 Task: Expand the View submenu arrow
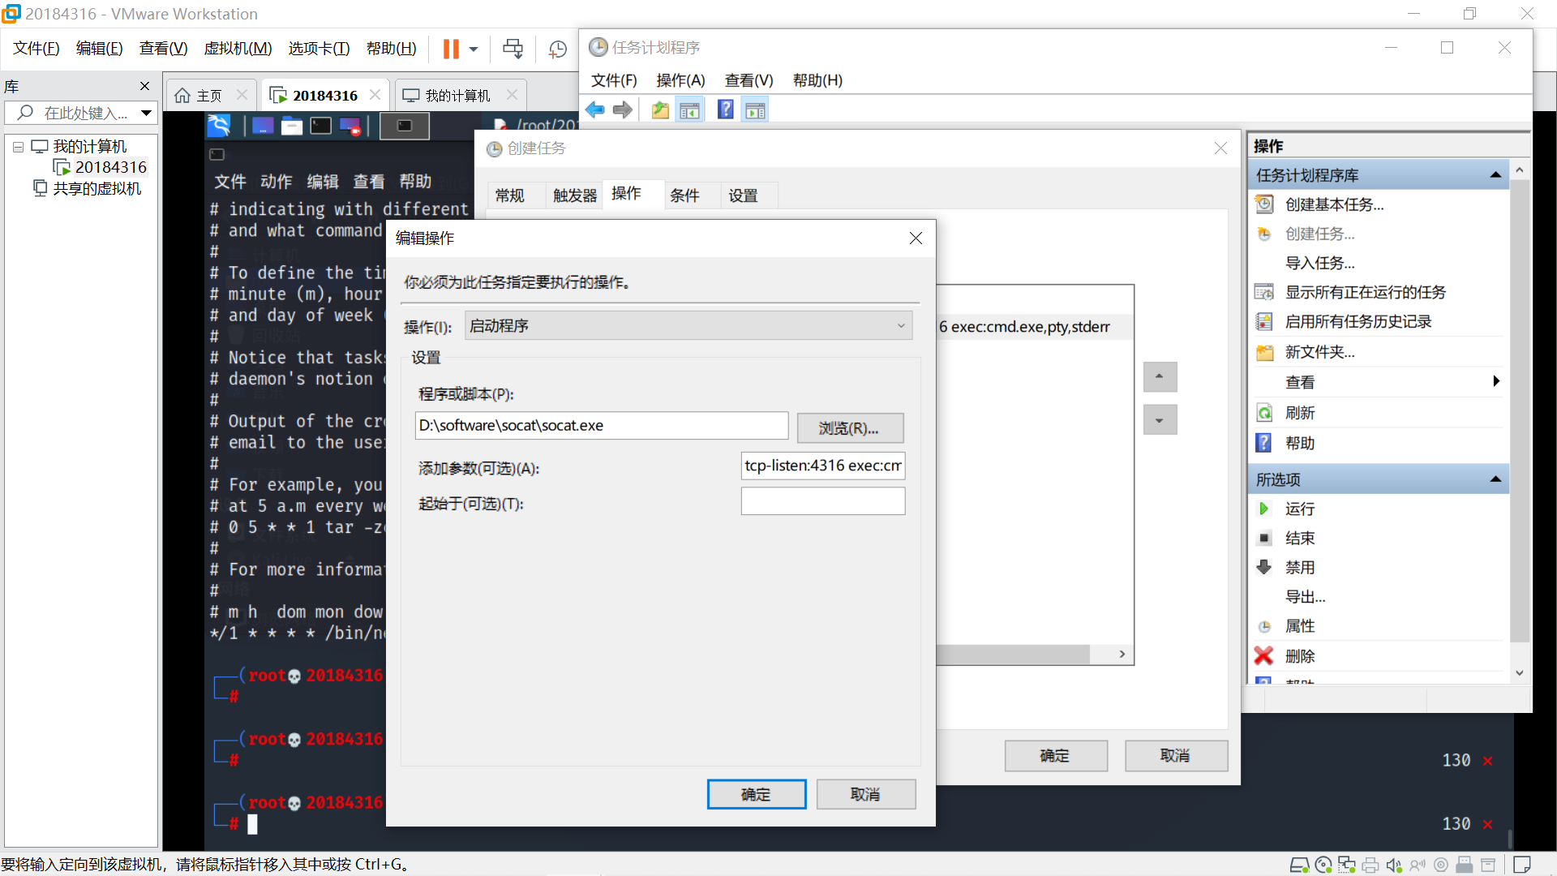click(1495, 381)
